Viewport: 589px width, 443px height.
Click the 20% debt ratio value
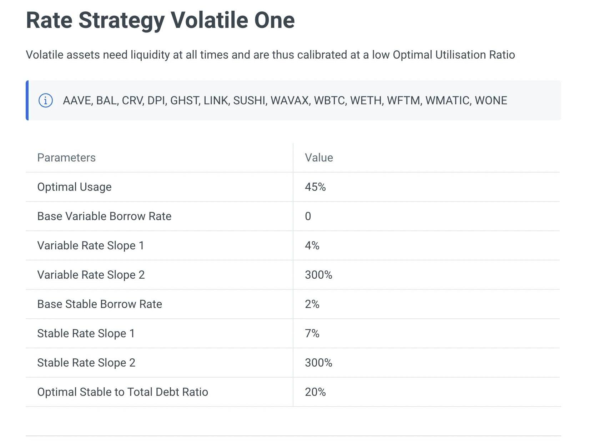click(315, 392)
